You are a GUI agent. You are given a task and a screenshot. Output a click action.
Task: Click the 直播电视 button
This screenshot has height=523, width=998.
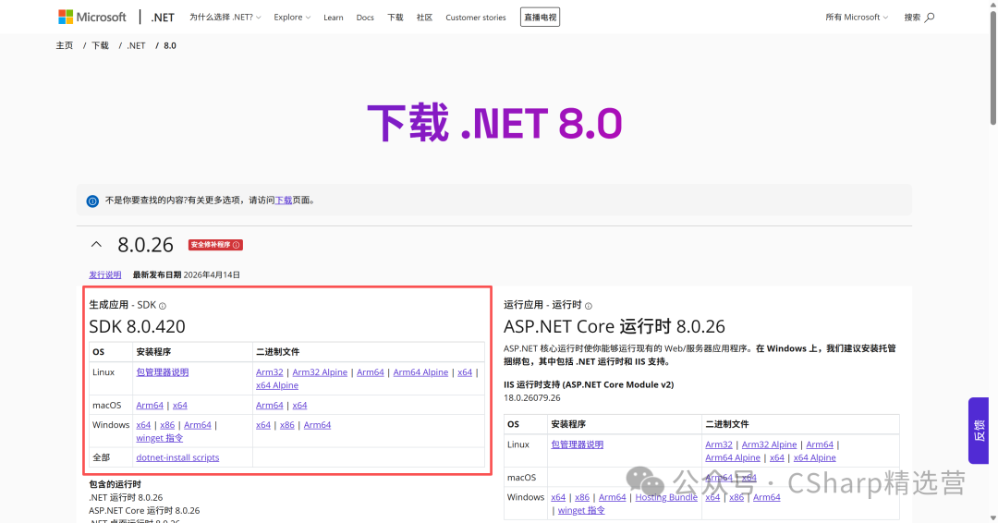(540, 18)
